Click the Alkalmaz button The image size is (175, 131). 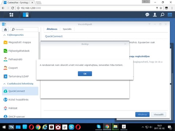142,114
